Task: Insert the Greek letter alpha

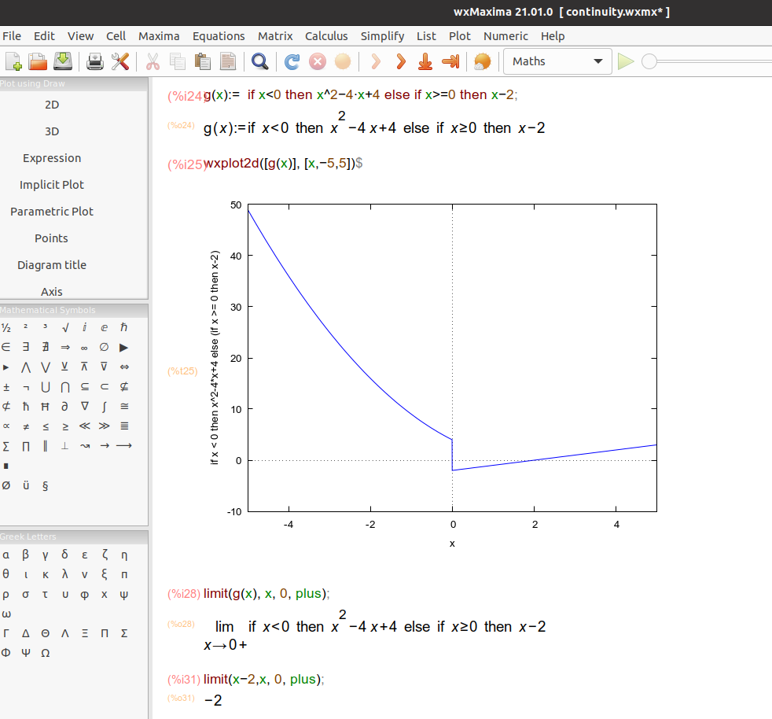Action: (6, 555)
